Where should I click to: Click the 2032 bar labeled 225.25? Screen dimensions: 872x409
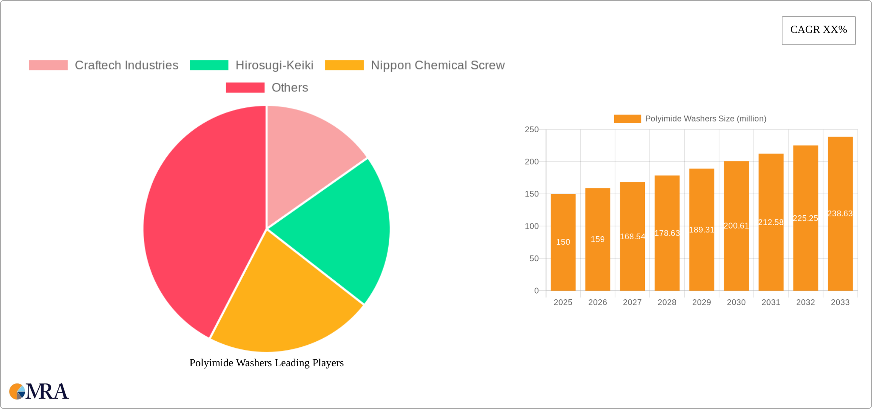[806, 218]
